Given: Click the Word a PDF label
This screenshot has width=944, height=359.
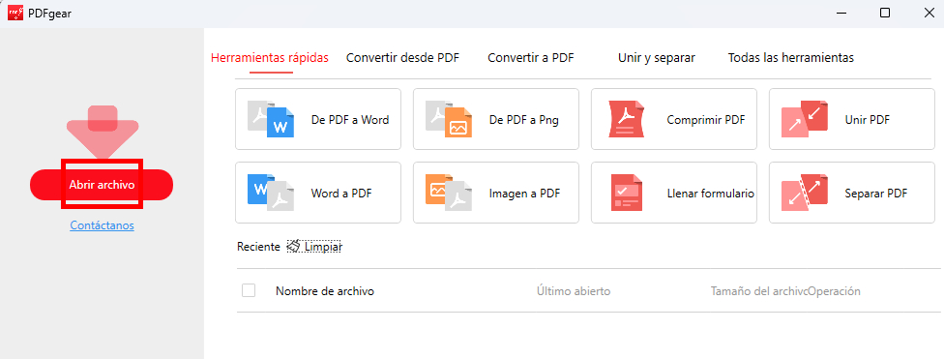Looking at the screenshot, I should [341, 194].
